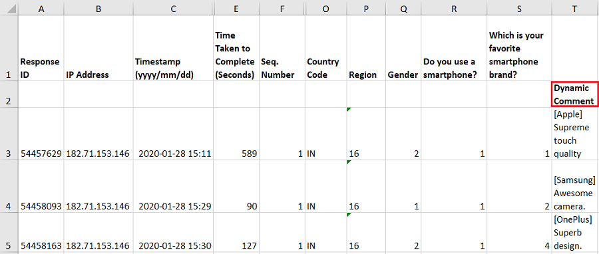Viewport: 599px width, 254px height.
Task: Click favorite brand value 4 in row 5
Action: (519, 232)
